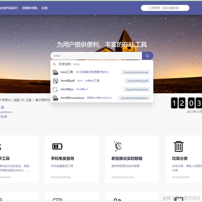This screenshot has height=202, width=202.
Task: Focus the top 工具搜索 search box
Action: pyautogui.click(x=165, y=8)
